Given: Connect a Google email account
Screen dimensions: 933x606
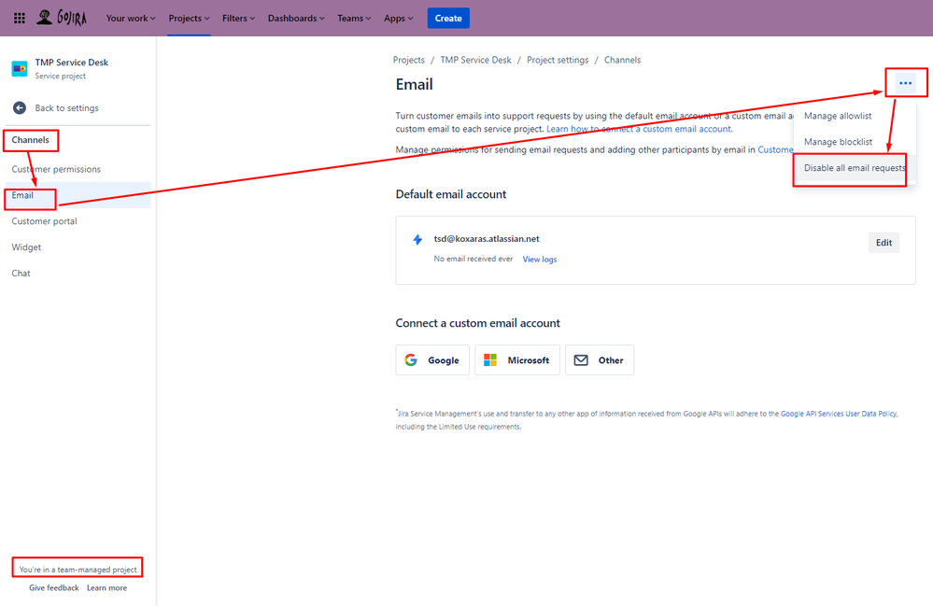Looking at the screenshot, I should (432, 359).
